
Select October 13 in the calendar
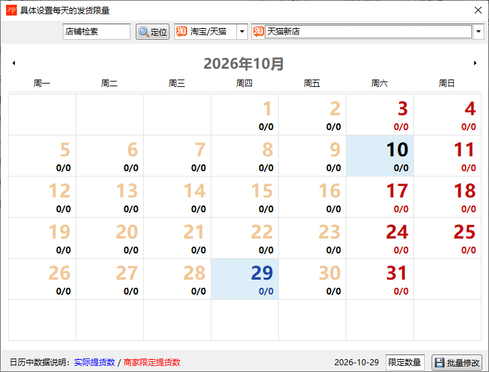pyautogui.click(x=110, y=197)
